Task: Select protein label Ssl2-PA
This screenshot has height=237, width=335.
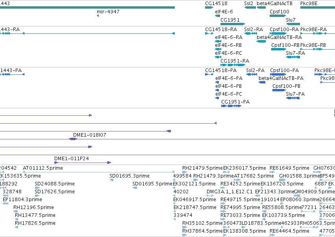Action: (255, 70)
